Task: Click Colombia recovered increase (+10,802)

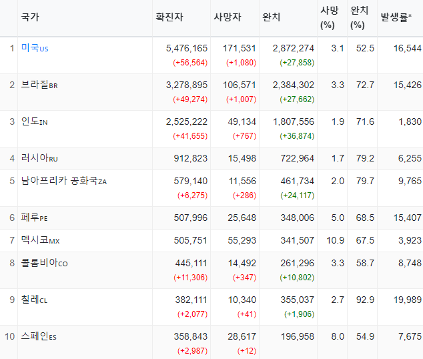Action: [x=297, y=278]
